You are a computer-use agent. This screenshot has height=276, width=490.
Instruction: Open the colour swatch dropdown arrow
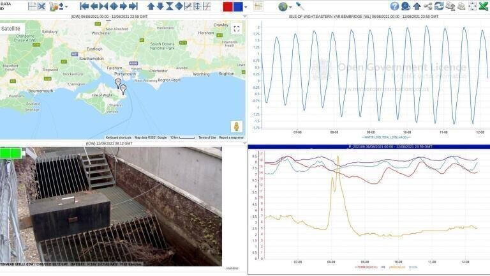(246, 7)
